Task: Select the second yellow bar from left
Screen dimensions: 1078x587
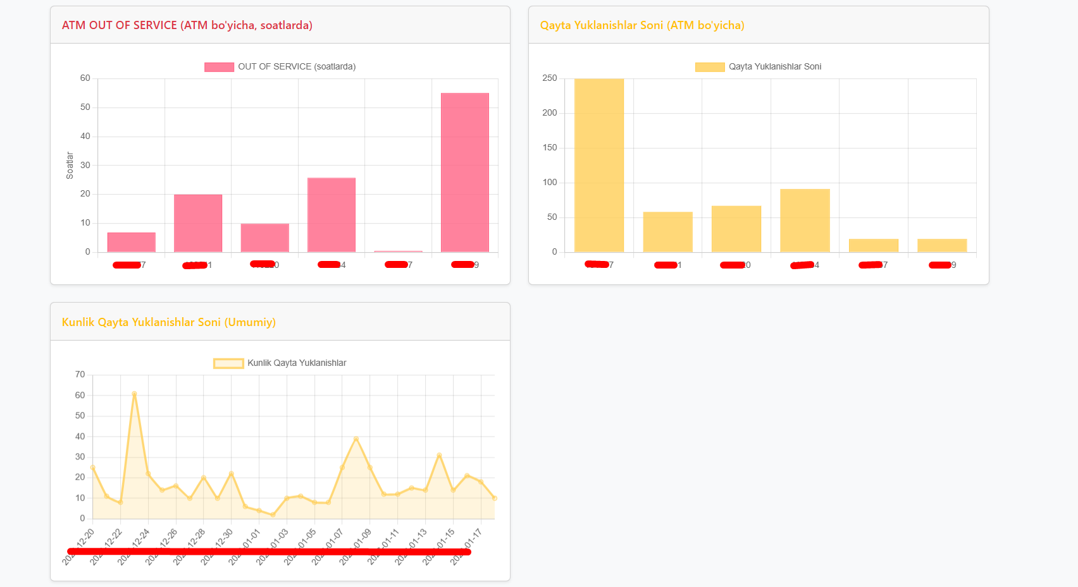Action: point(667,232)
